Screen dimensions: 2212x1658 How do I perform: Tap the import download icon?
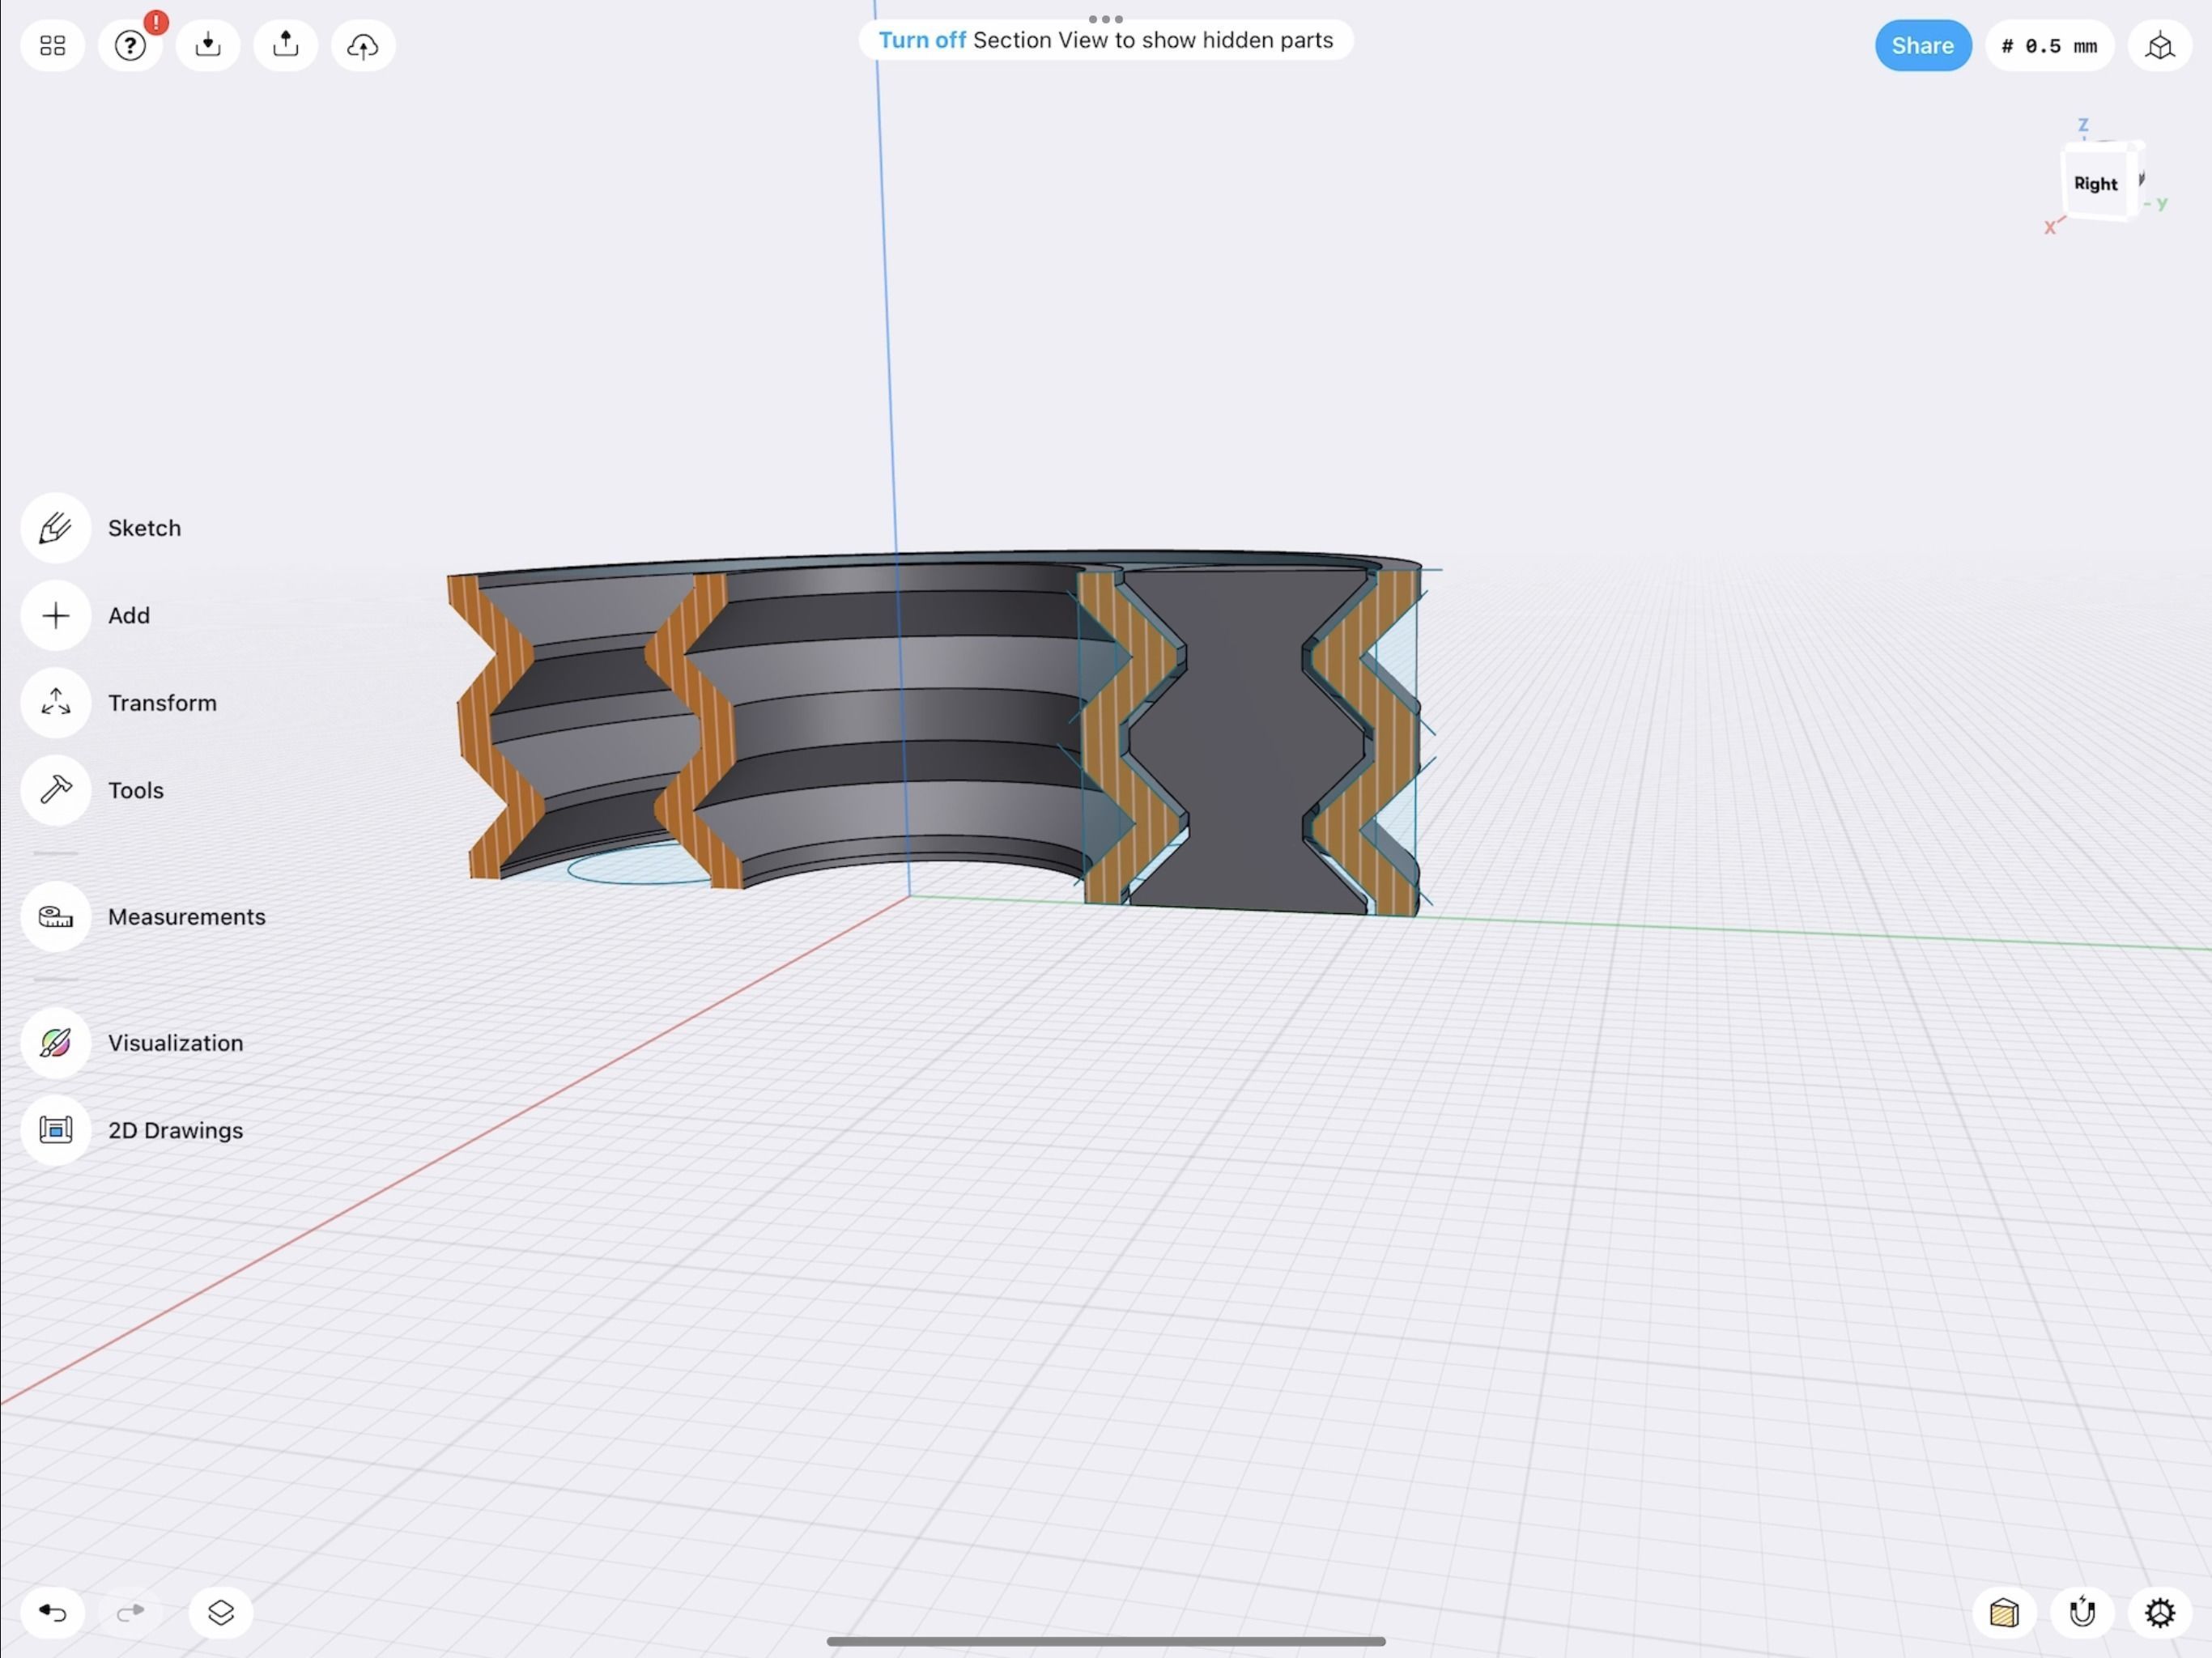(208, 46)
